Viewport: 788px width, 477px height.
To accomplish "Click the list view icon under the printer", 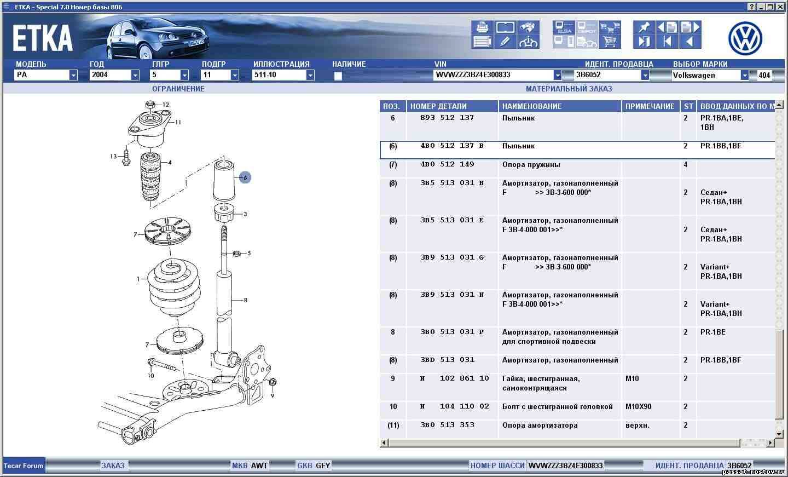I will 482,42.
